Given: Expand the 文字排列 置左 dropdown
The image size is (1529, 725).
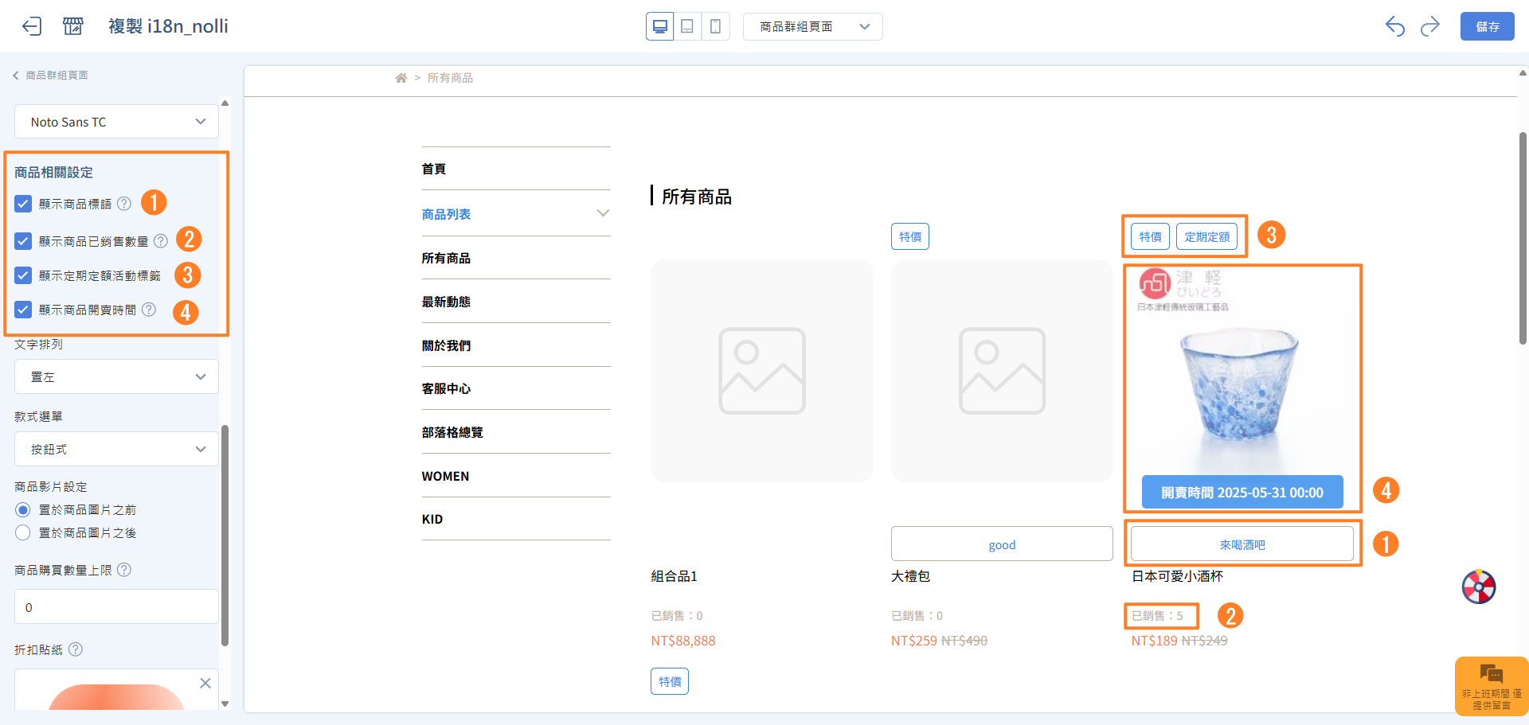Looking at the screenshot, I should (116, 376).
